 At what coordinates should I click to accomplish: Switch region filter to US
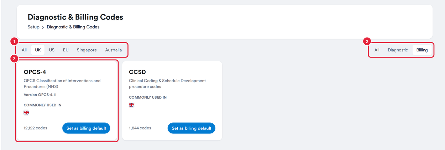[52, 50]
